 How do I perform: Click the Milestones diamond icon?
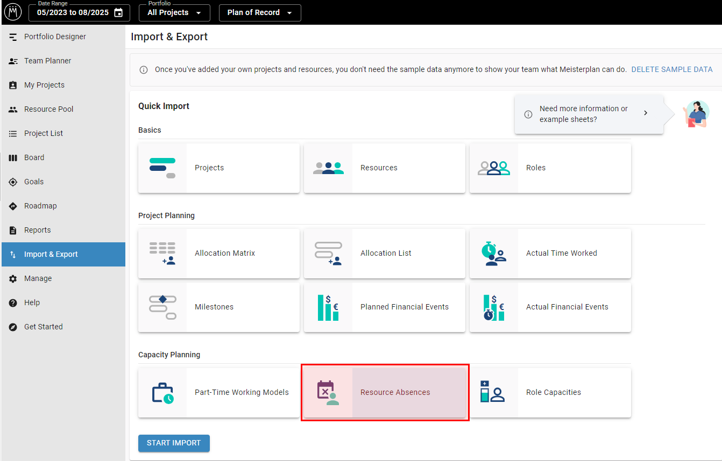coord(162,307)
